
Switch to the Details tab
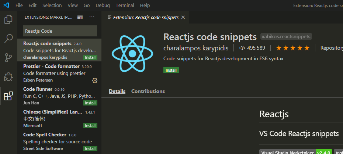pyautogui.click(x=117, y=91)
